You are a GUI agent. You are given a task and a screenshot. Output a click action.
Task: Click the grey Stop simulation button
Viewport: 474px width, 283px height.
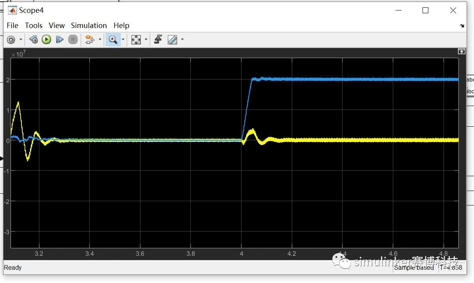point(73,39)
